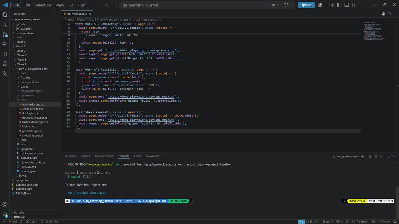Open the chat sparkle icon in title bar

tap(286, 5)
